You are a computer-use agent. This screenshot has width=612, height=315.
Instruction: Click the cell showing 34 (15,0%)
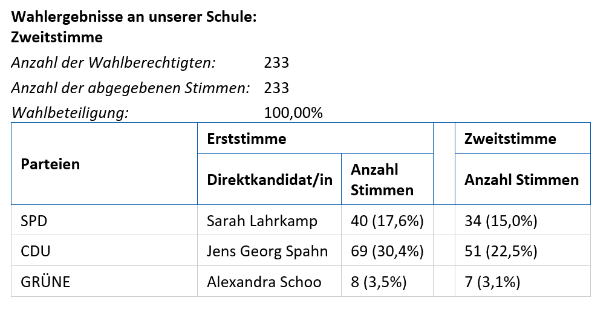click(522, 220)
